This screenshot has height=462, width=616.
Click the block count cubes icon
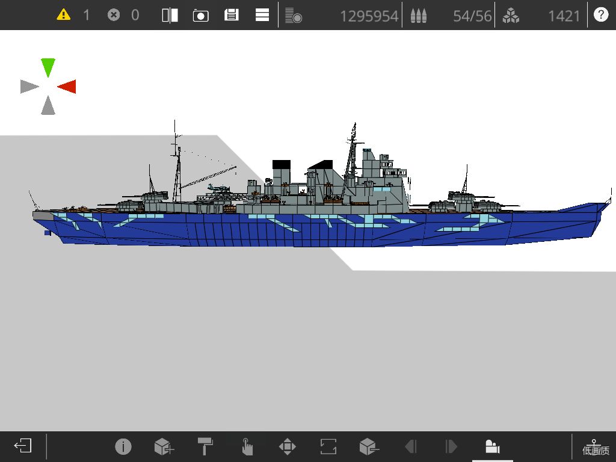pos(511,16)
